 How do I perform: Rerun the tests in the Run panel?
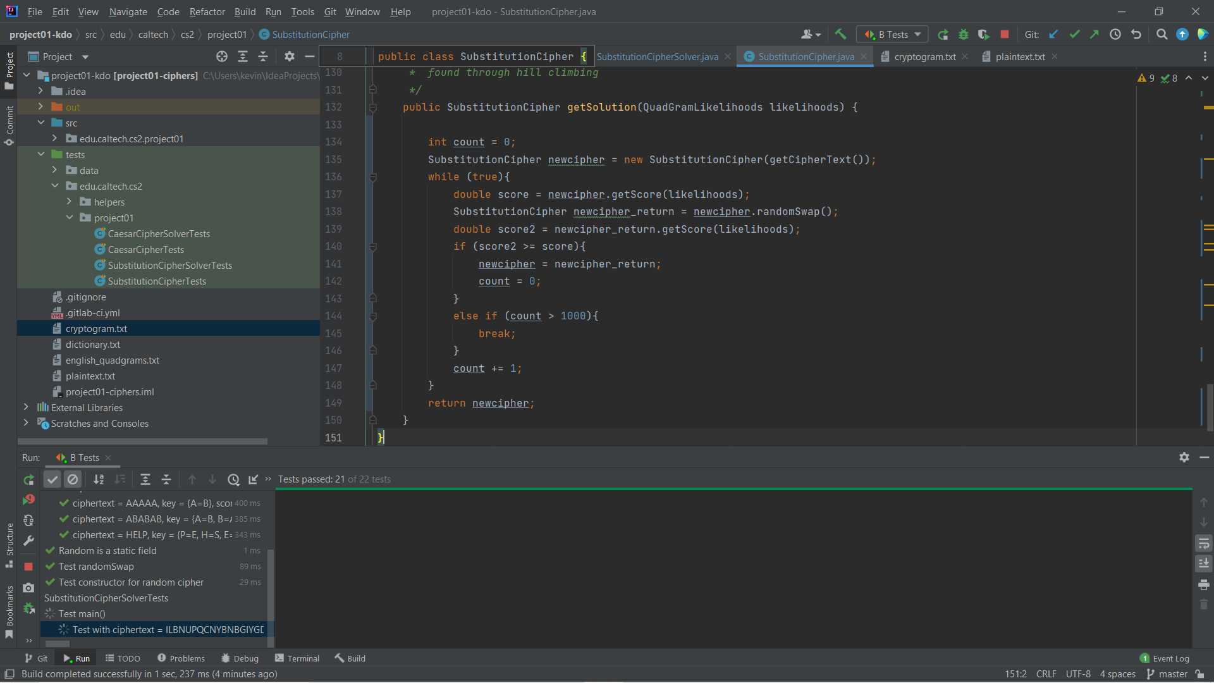[x=28, y=480]
